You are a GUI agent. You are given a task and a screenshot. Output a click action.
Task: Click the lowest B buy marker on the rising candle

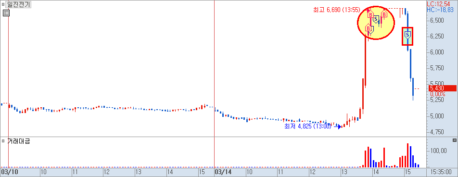tap(369, 29)
